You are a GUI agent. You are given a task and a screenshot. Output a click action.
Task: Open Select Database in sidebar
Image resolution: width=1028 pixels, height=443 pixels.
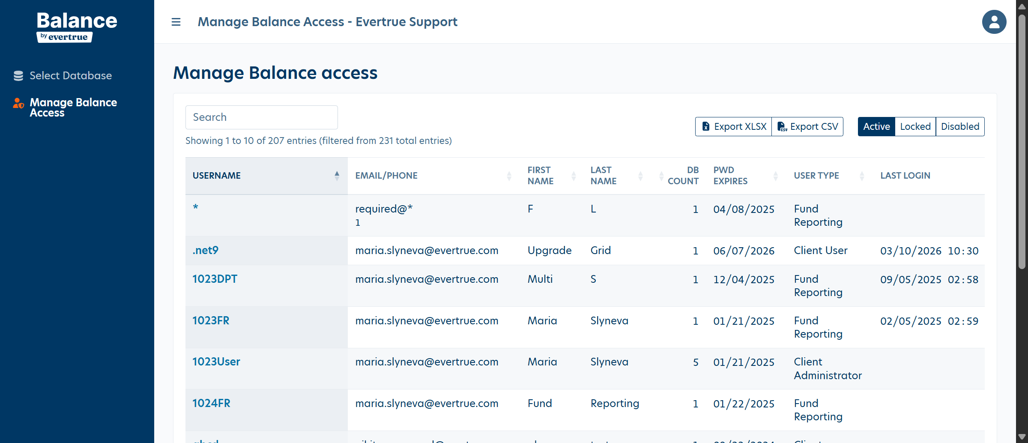[71, 76]
